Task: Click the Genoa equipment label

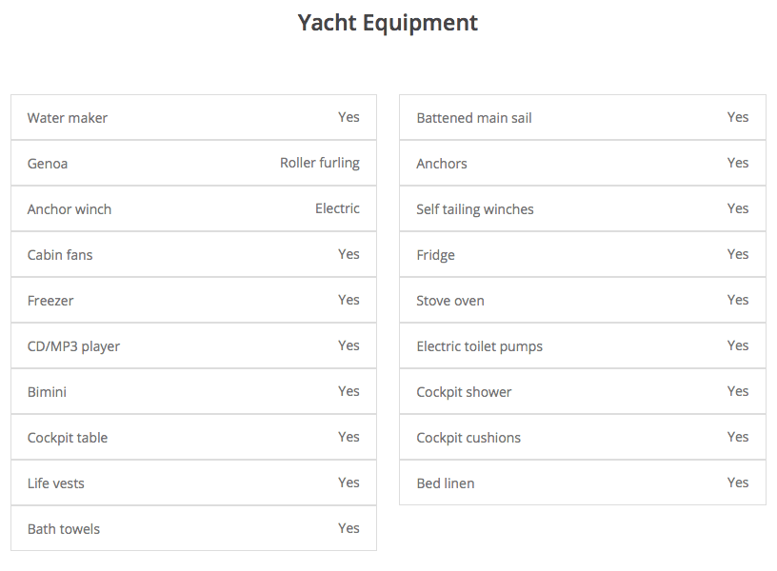Action: point(48,164)
